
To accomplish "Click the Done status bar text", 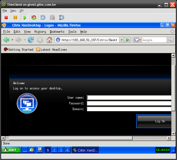I will tap(6, 143).
